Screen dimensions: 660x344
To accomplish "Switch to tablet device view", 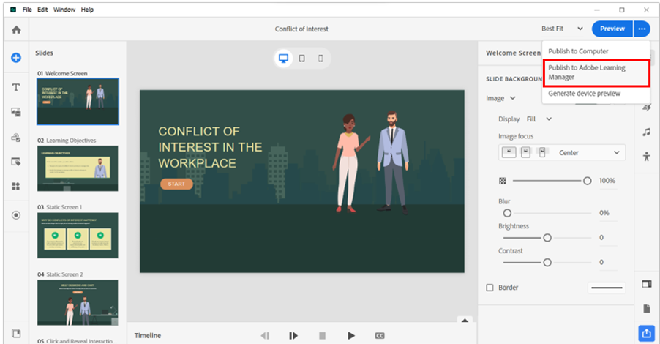I will 302,59.
